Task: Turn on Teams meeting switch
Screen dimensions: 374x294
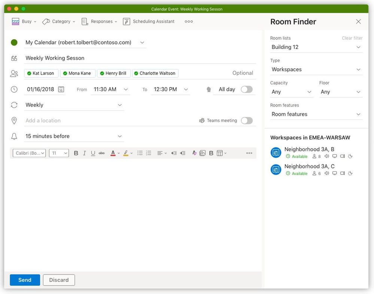Action: [247, 121]
